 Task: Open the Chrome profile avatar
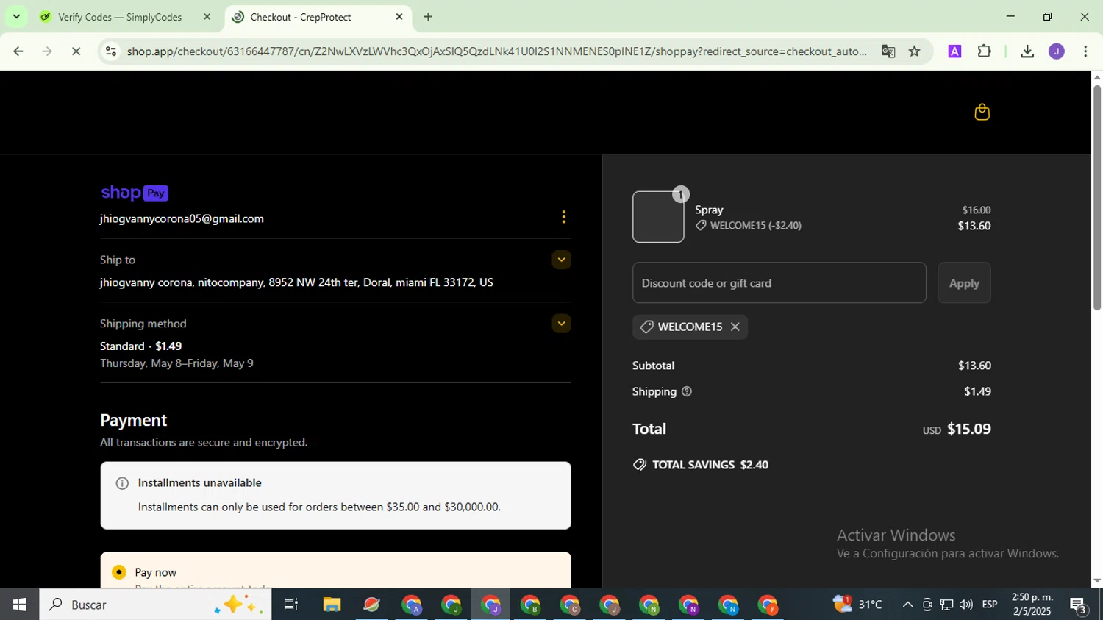click(x=1057, y=51)
